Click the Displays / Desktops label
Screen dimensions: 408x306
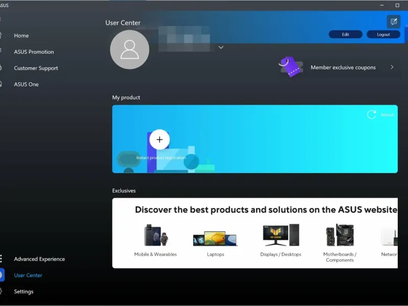[x=281, y=254]
